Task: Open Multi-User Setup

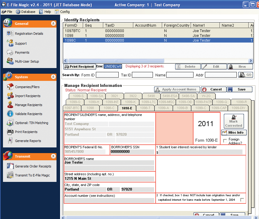Action: coord(27,61)
